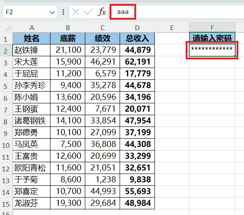Select column F header

coord(212,27)
